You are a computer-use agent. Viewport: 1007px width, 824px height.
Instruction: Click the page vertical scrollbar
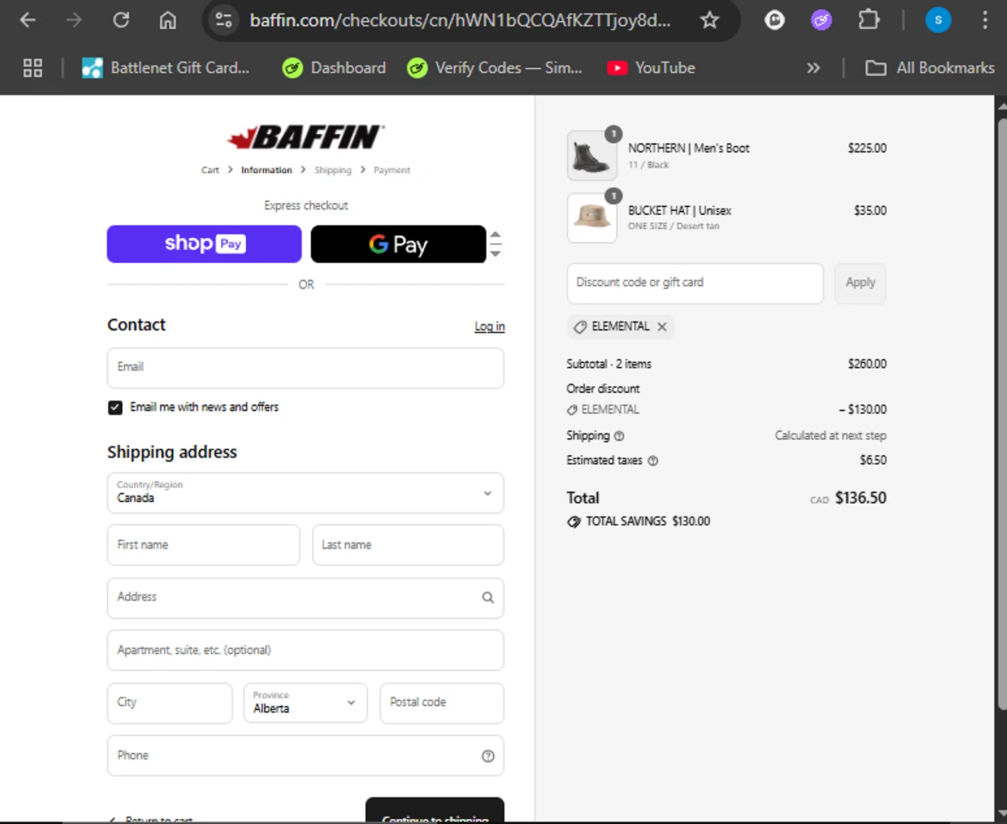point(1001,413)
